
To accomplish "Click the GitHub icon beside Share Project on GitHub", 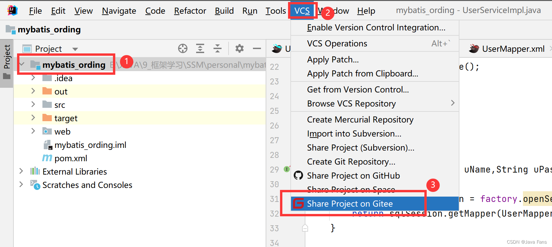I will pos(298,176).
